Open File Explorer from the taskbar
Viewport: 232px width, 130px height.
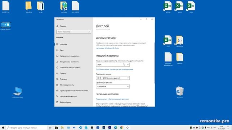pos(62,127)
